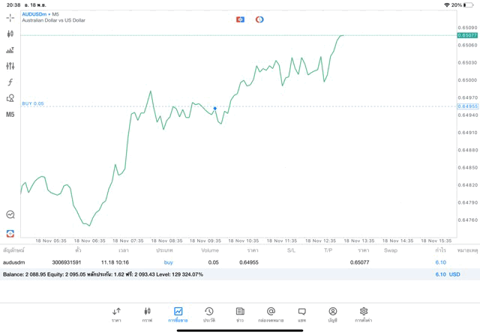Open the Settings gear tab
Image resolution: width=480 pixels, height=335 pixels.
click(x=364, y=315)
